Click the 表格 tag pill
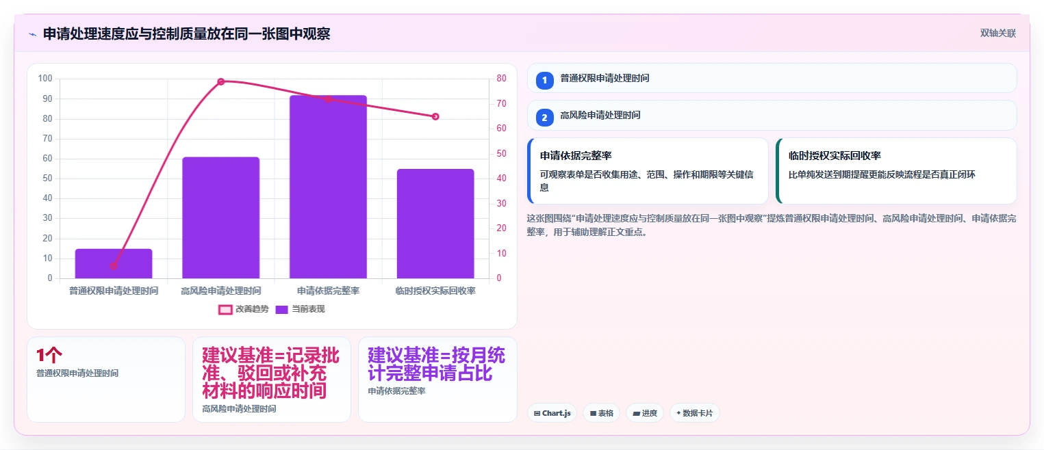 pos(601,413)
